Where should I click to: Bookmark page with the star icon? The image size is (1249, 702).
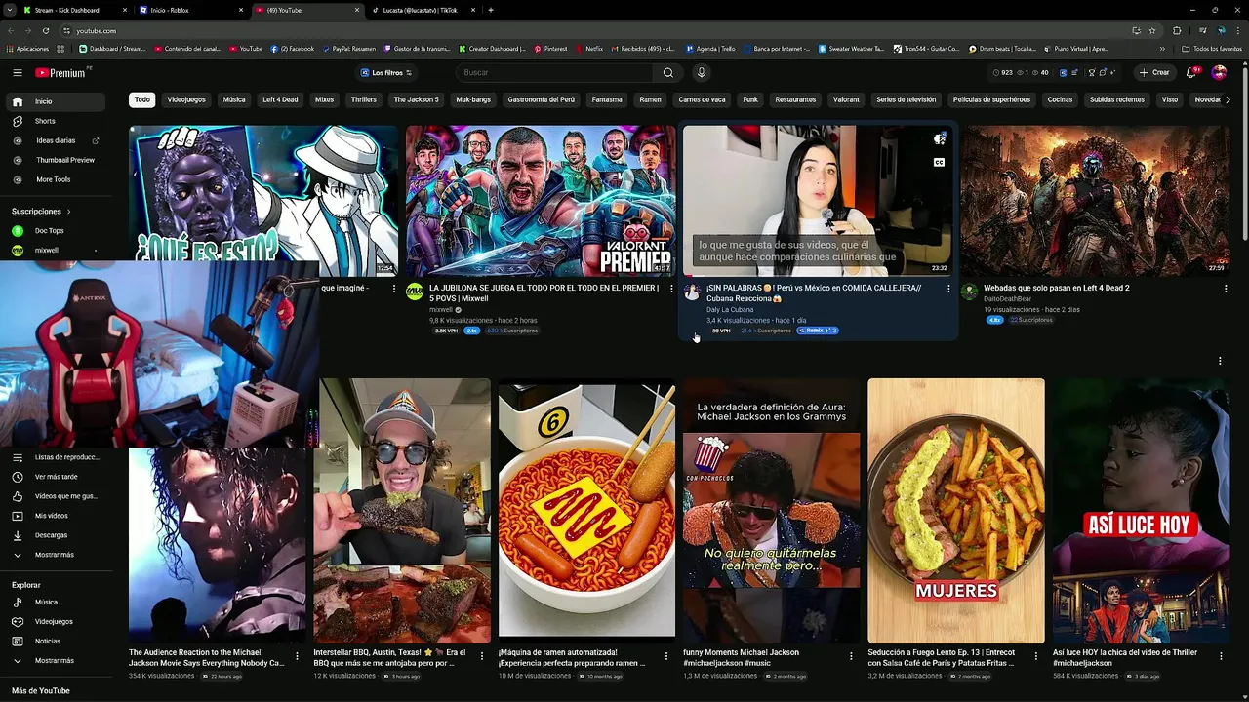[x=1152, y=30]
